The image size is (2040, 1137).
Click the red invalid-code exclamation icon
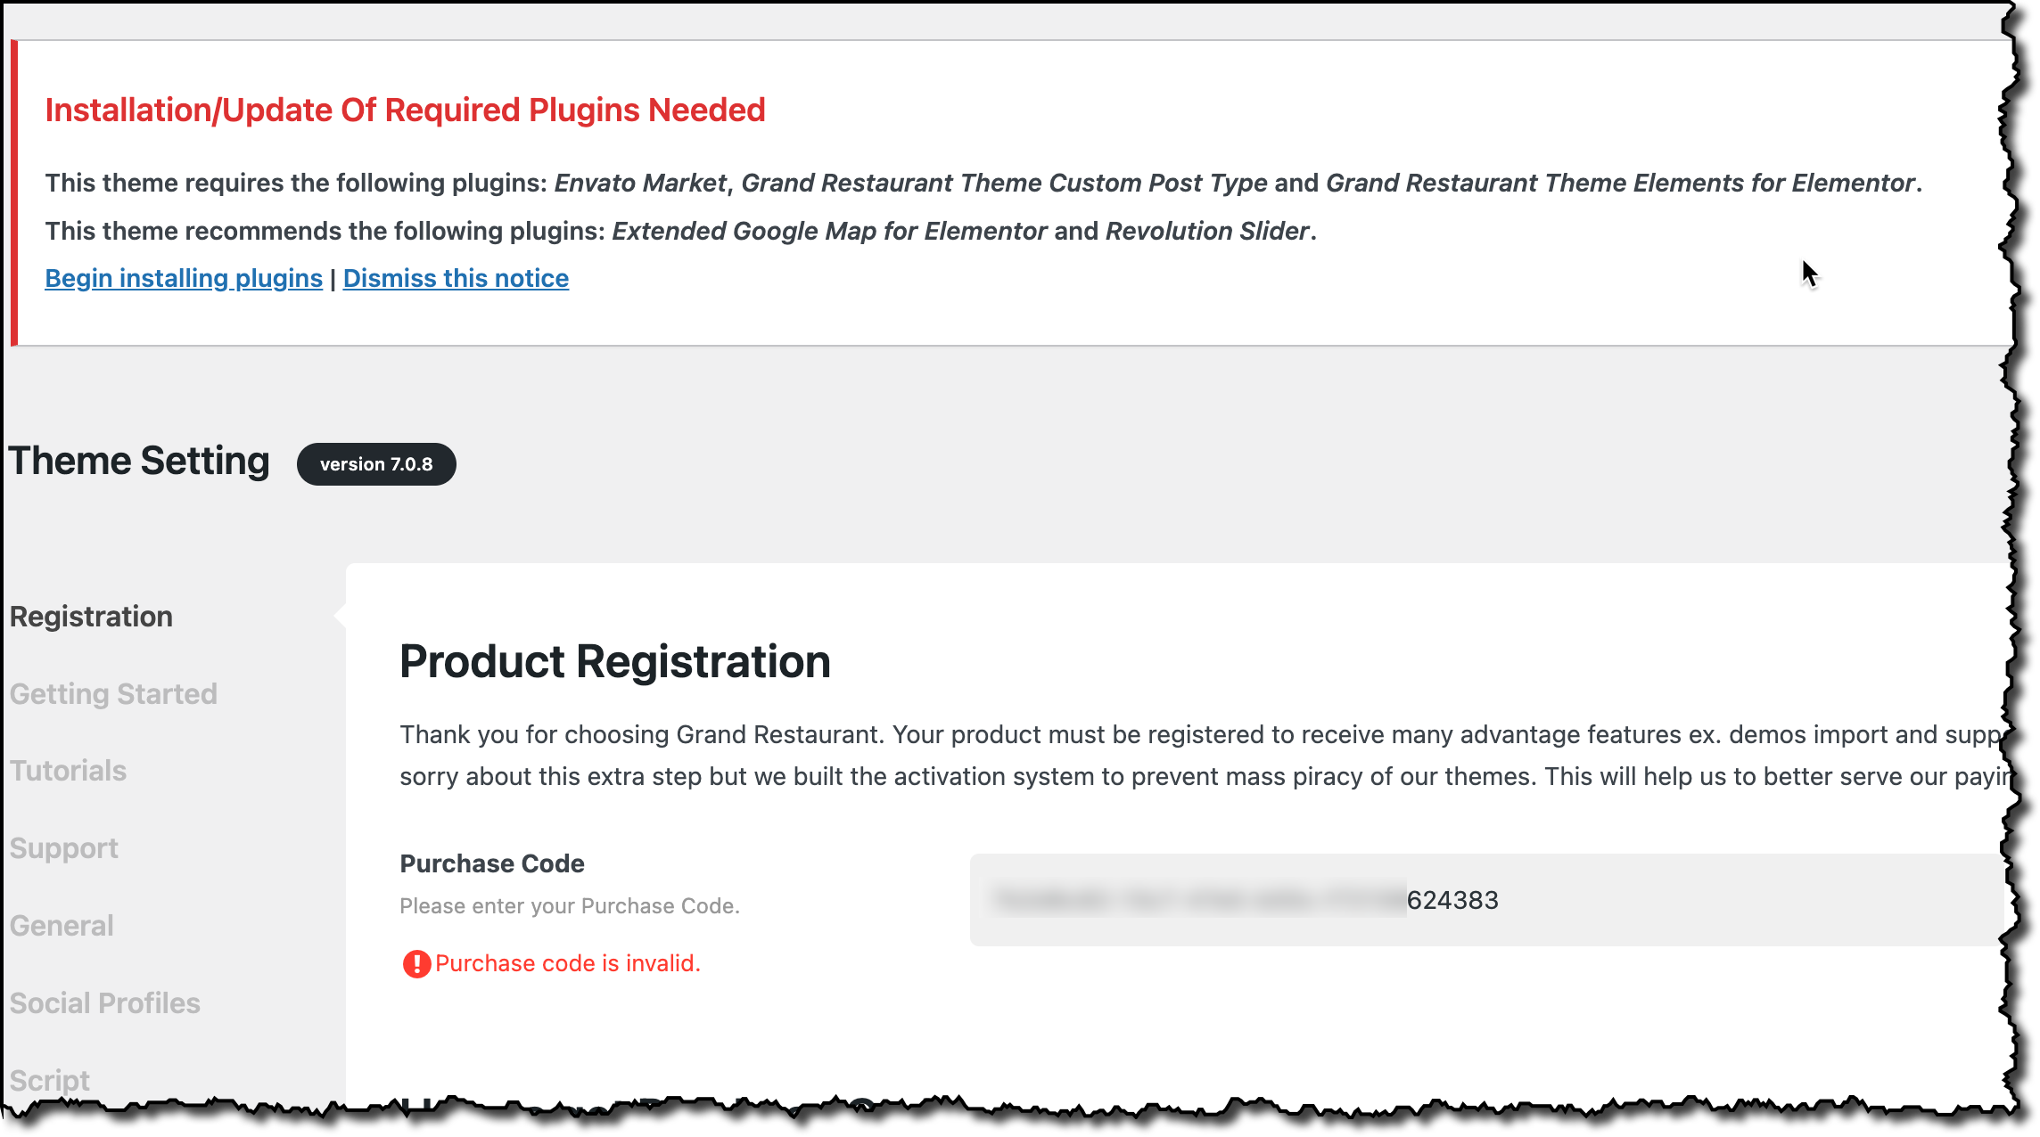tap(415, 963)
